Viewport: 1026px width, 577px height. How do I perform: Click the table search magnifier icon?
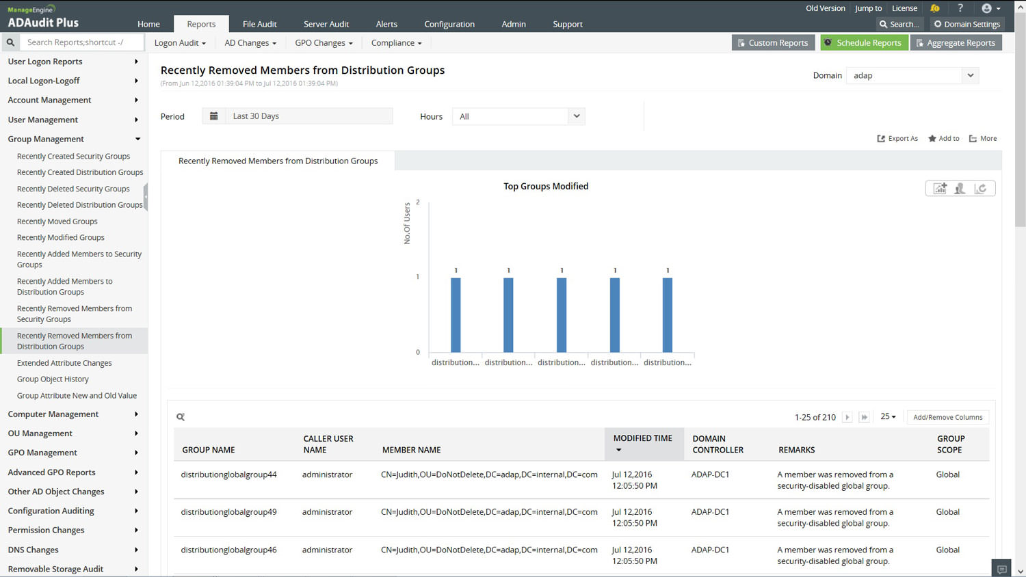tap(181, 417)
